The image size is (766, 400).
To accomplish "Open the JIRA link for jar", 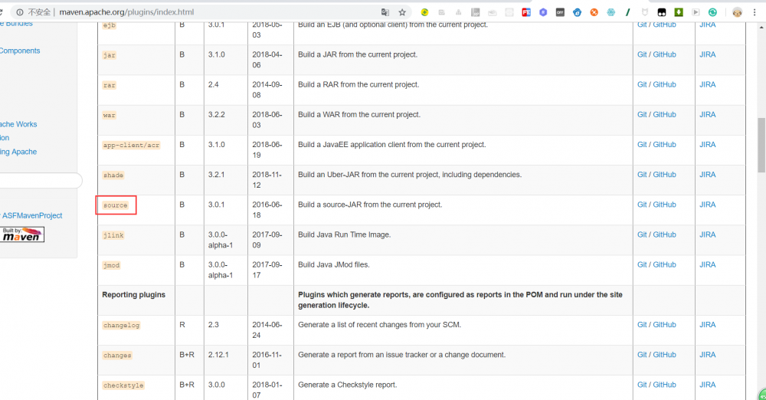I will coord(707,54).
